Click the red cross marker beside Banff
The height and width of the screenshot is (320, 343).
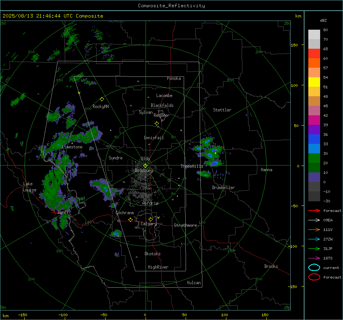pos(54,212)
